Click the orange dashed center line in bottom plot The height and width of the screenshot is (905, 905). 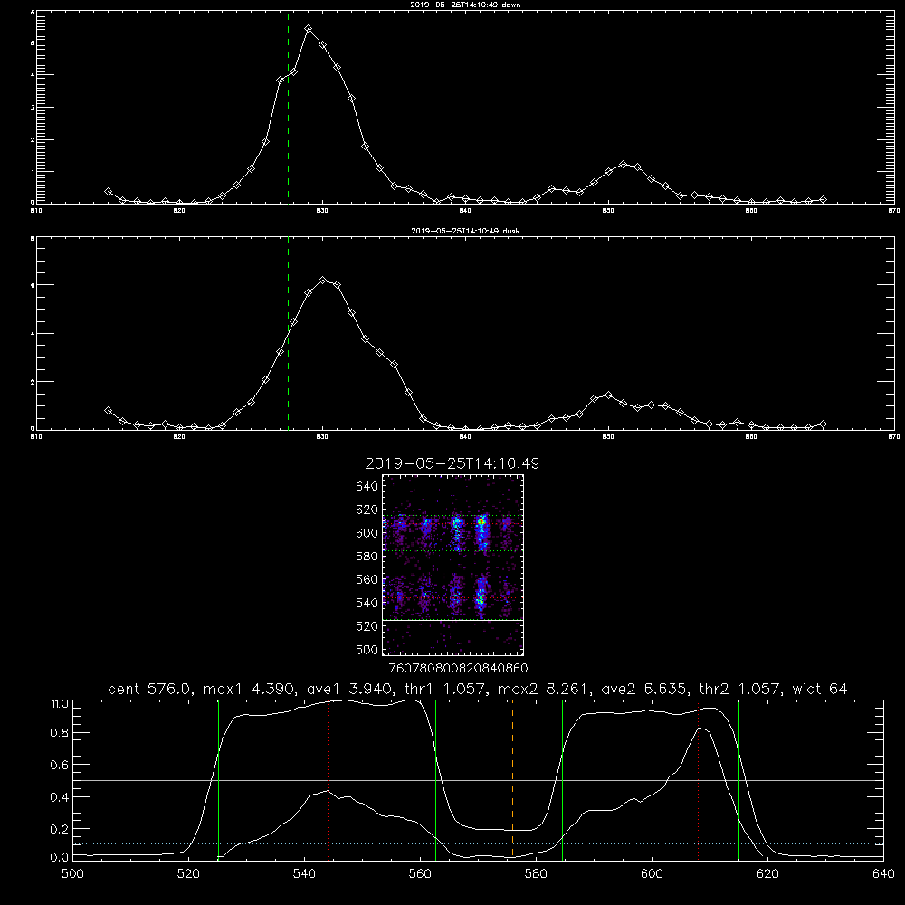pyautogui.click(x=512, y=780)
